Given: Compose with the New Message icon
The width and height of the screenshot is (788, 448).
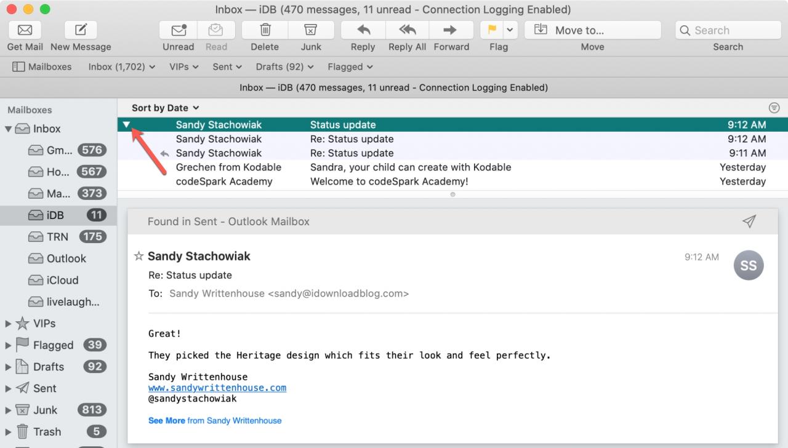Looking at the screenshot, I should point(81,30).
